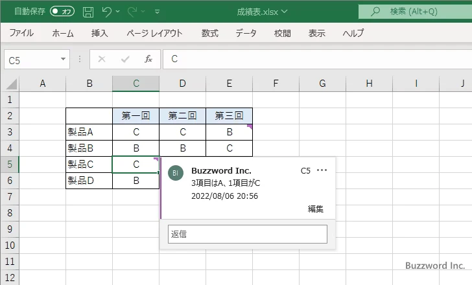
Task: Switch to the 表示 ribbon tab
Action: pos(316,33)
